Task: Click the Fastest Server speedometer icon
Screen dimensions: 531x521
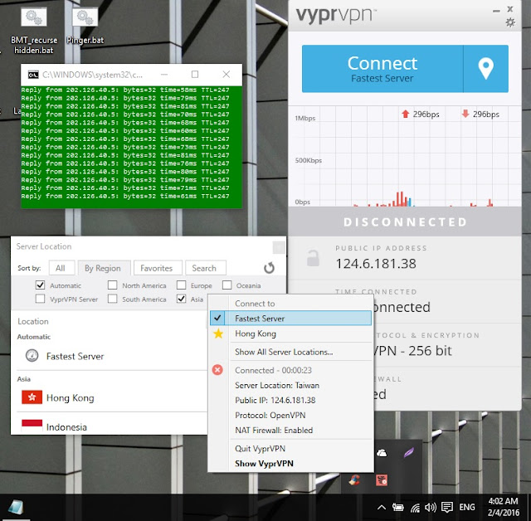Action: 32,356
